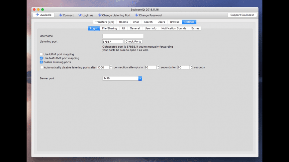This screenshot has width=289, height=162.
Task: Click the Support Soulseek! button
Action: [x=242, y=15]
